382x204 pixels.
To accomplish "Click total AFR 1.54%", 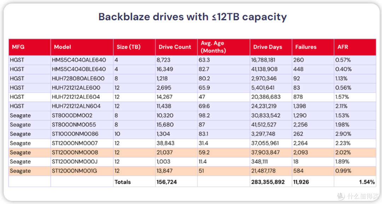I will (x=367, y=182).
